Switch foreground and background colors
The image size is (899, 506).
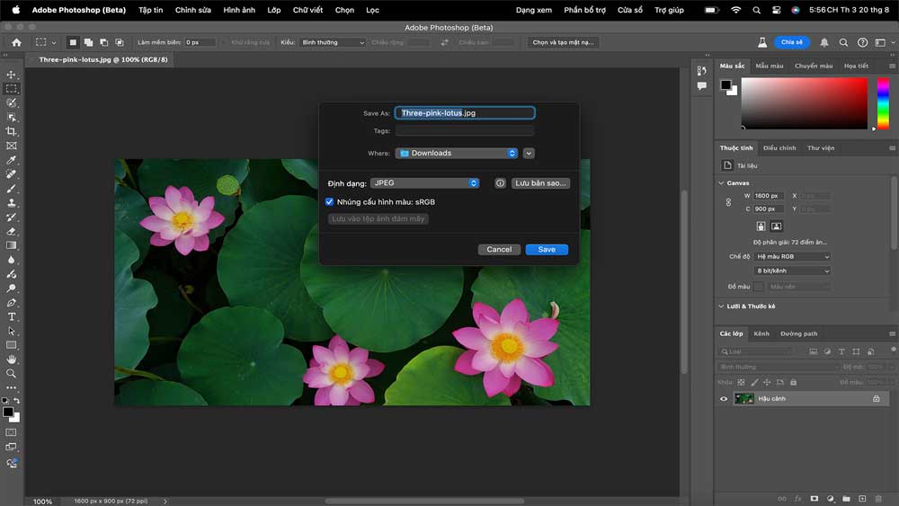[17, 401]
